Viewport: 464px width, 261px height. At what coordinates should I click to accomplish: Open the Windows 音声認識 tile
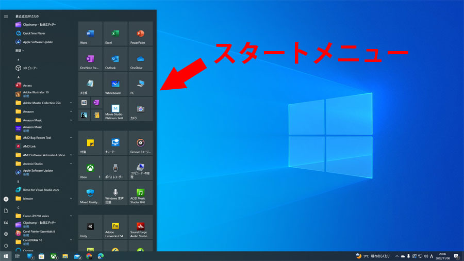[x=115, y=193]
